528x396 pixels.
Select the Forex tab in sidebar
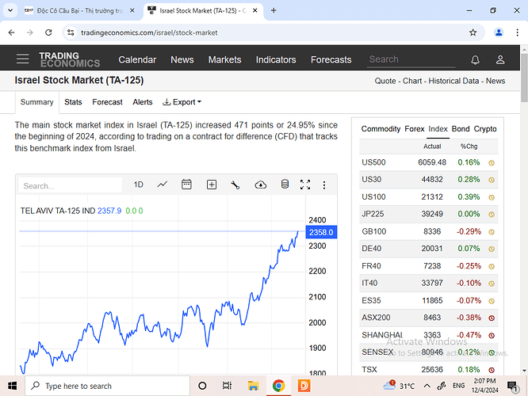pyautogui.click(x=414, y=129)
